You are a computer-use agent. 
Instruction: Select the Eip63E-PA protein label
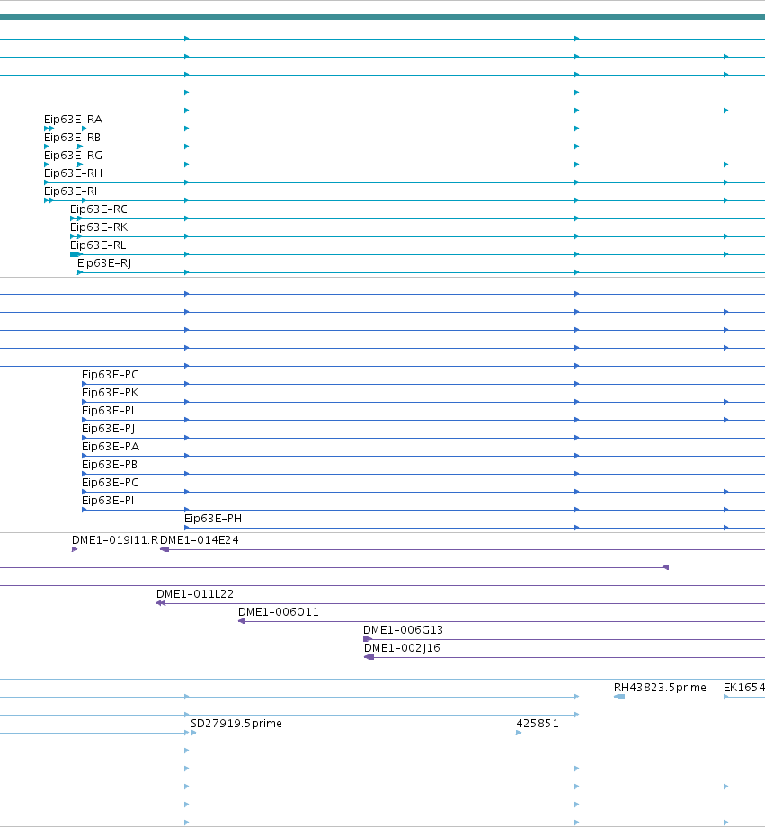[111, 447]
